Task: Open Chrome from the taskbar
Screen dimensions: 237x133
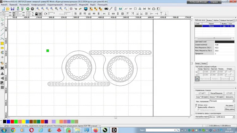Action: coord(13,130)
